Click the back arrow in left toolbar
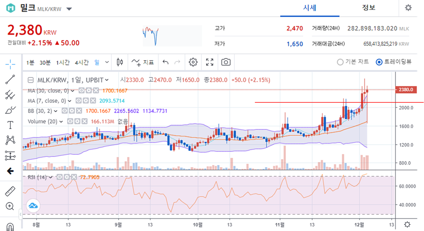424x231 pixels. (10, 171)
